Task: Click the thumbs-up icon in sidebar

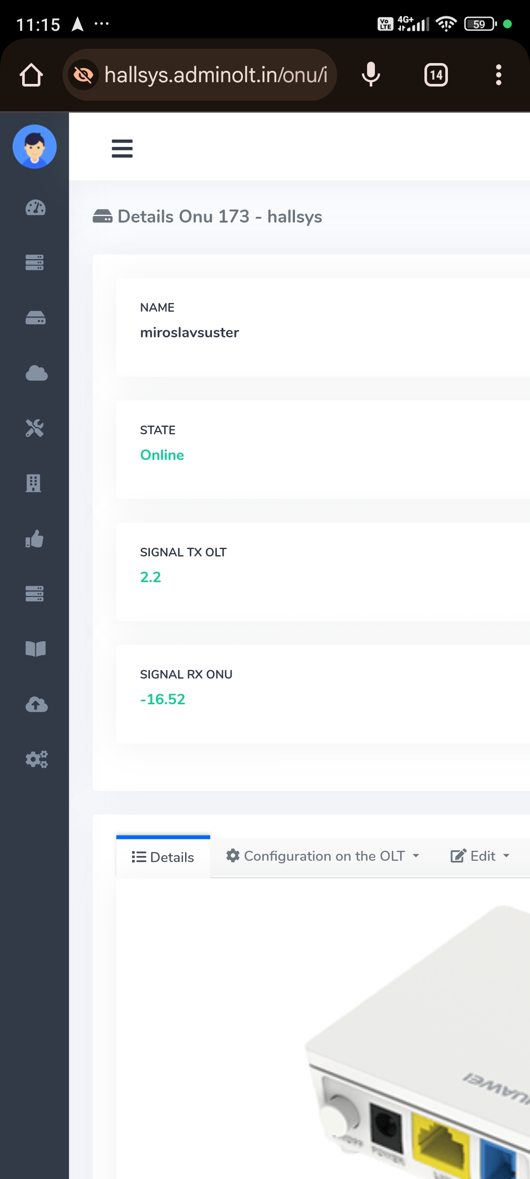Action: 35,539
